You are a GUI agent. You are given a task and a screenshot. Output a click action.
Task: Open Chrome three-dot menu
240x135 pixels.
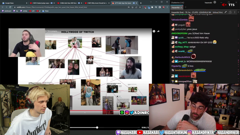coord(167,7)
